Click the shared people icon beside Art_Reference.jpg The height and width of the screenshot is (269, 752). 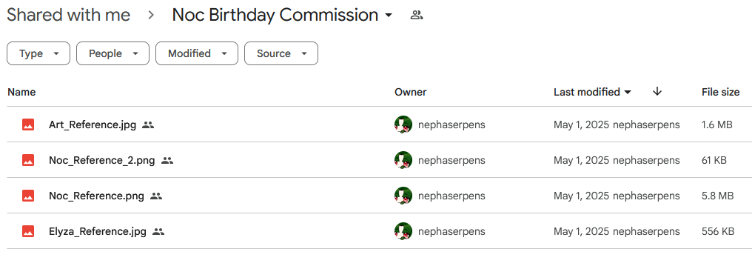pos(148,125)
